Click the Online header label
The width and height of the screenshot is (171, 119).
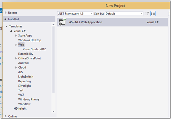(12, 116)
